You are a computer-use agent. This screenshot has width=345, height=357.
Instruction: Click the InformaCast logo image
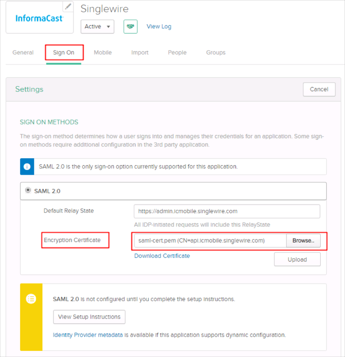pyautogui.click(x=39, y=19)
